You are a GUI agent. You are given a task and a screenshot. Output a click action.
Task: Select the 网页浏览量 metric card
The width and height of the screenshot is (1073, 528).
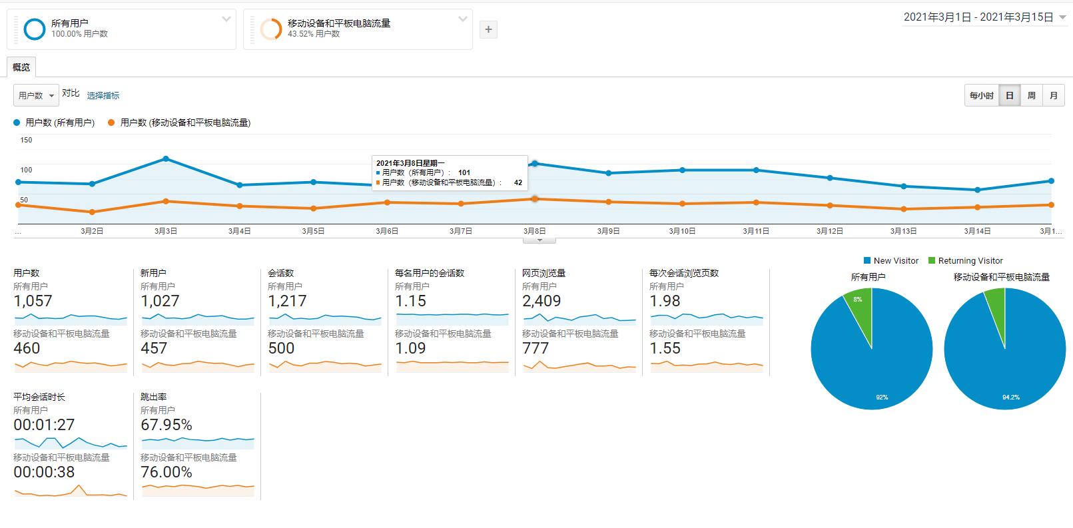[x=579, y=322]
